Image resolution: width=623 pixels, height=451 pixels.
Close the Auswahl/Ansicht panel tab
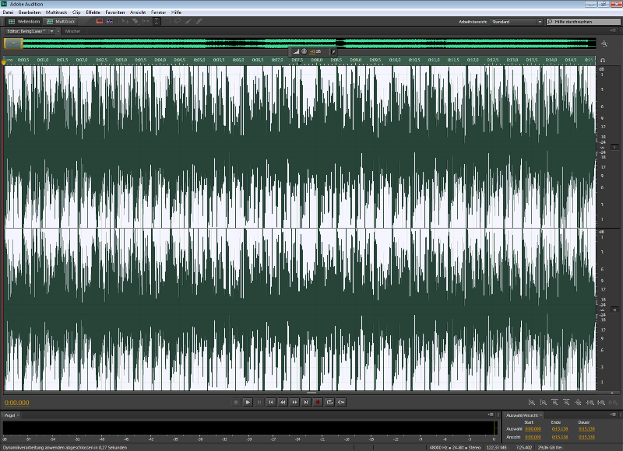[x=540, y=415]
